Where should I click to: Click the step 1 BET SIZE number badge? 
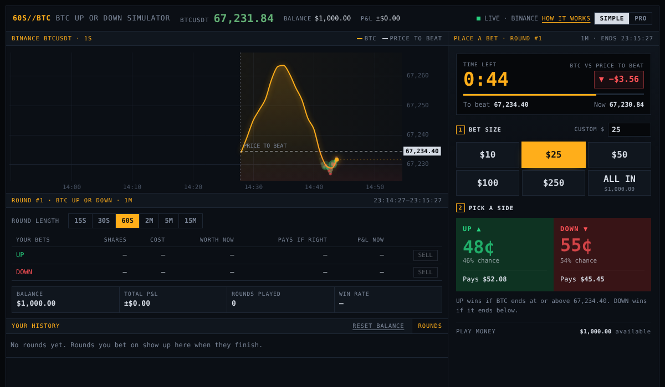click(x=461, y=130)
